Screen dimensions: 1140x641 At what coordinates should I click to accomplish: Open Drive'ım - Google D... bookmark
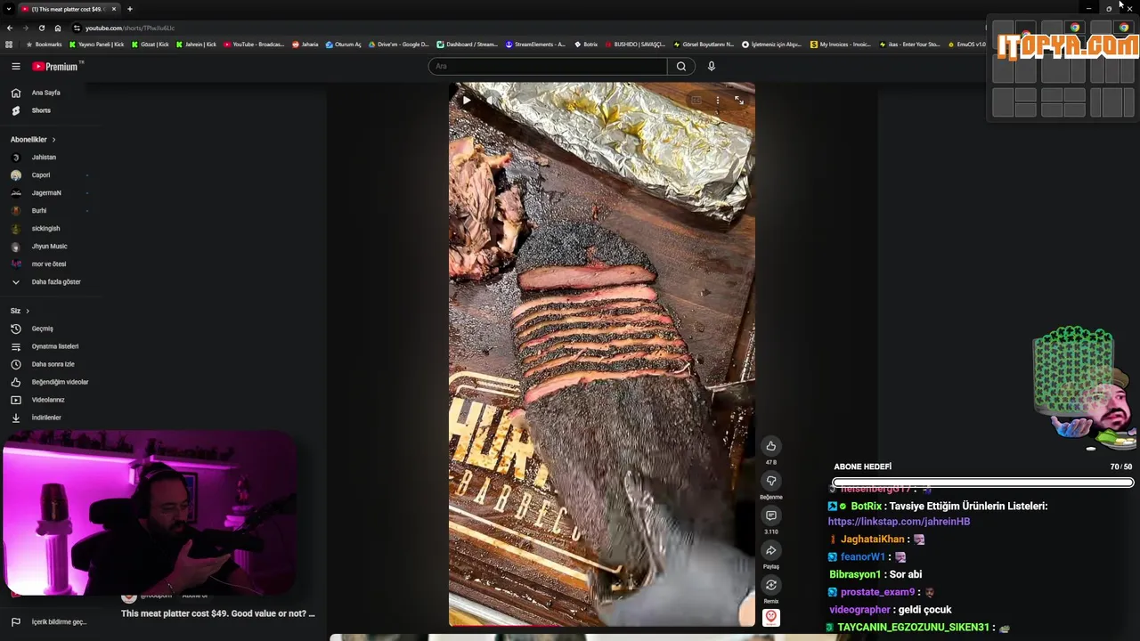398,45
